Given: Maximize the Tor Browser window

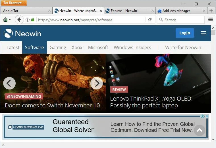Looking at the screenshot, I should (196, 4).
